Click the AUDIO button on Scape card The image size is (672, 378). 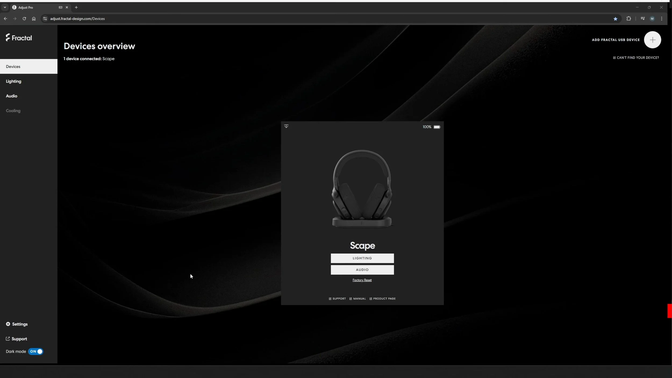point(362,270)
